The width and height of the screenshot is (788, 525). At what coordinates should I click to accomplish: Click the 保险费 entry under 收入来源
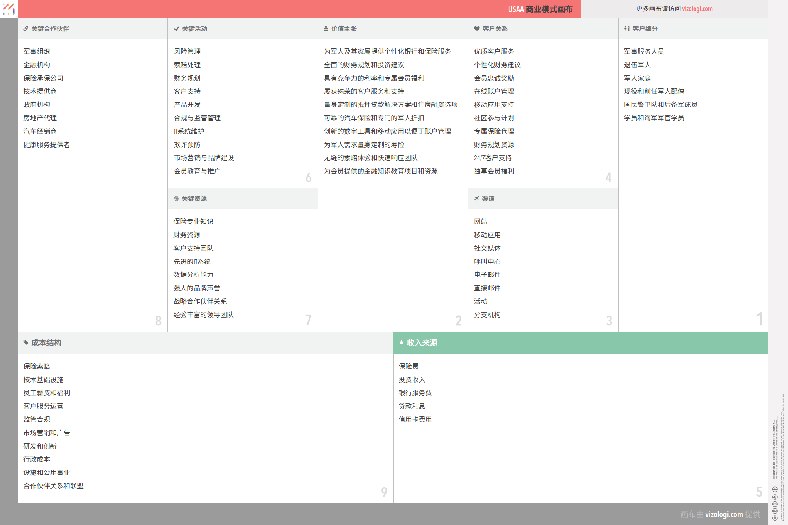[408, 366]
